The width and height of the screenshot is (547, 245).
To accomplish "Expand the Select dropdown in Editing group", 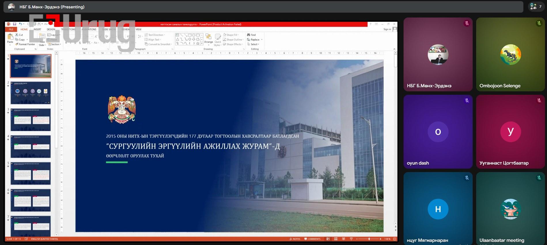I will click(253, 44).
